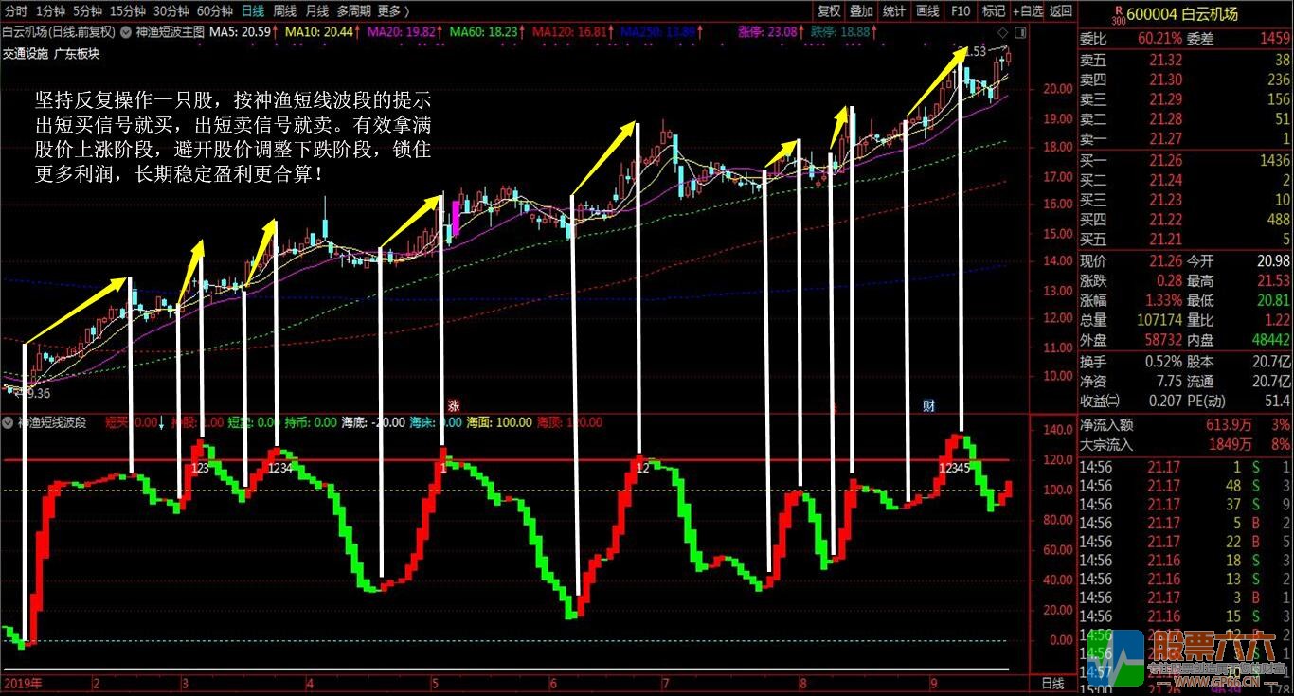Toggle 复权 price adjustment
1294x696 pixels.
[x=829, y=11]
